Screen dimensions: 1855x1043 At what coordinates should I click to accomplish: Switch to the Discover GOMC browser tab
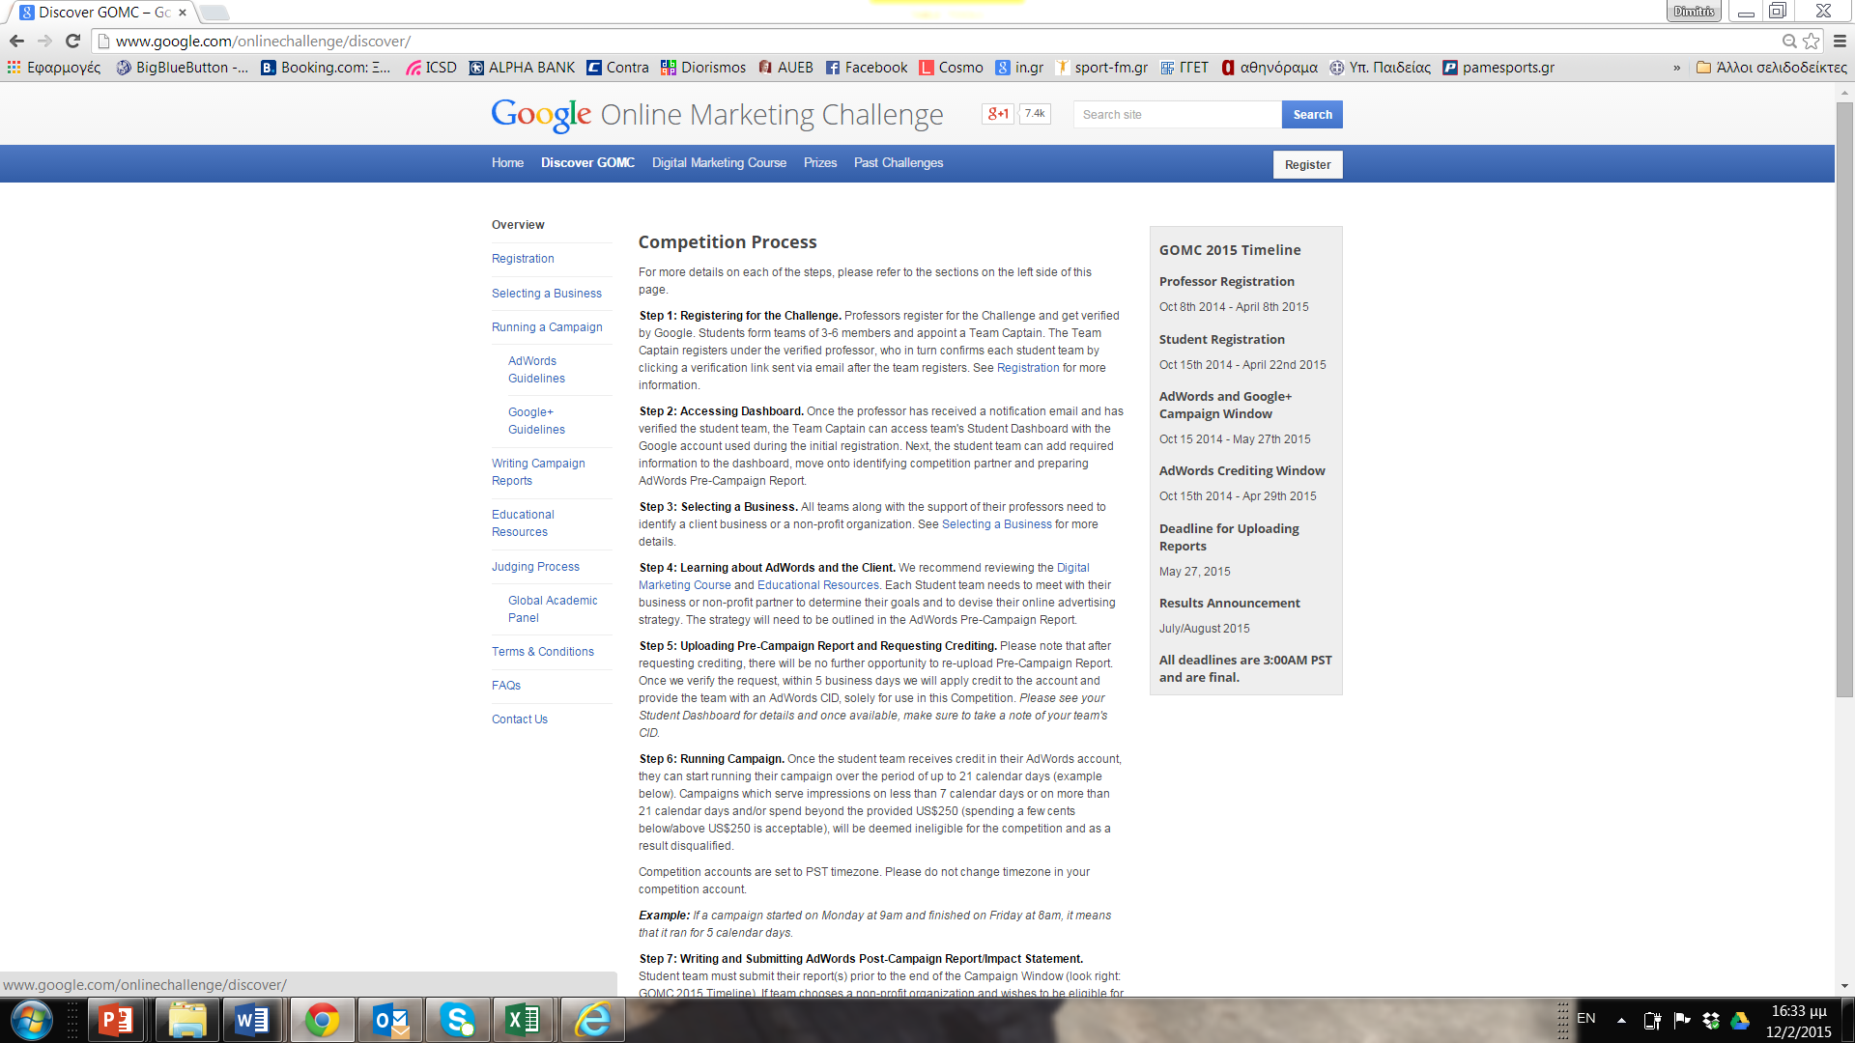pos(101,13)
